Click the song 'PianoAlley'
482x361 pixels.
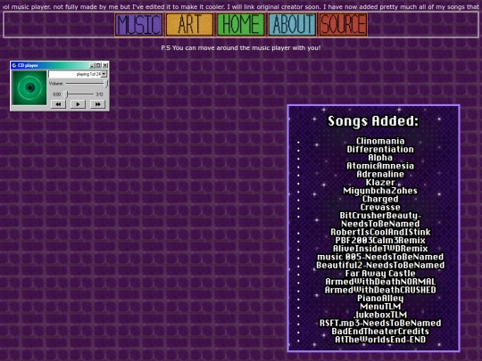click(380, 299)
